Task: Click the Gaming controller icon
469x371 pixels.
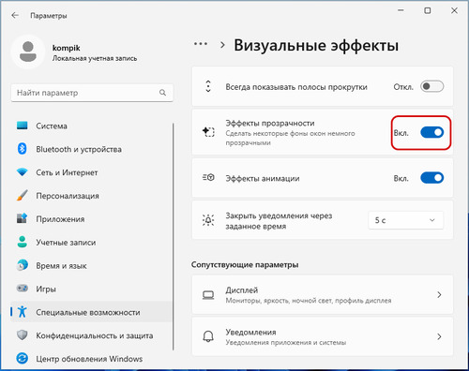Action: pyautogui.click(x=23, y=289)
